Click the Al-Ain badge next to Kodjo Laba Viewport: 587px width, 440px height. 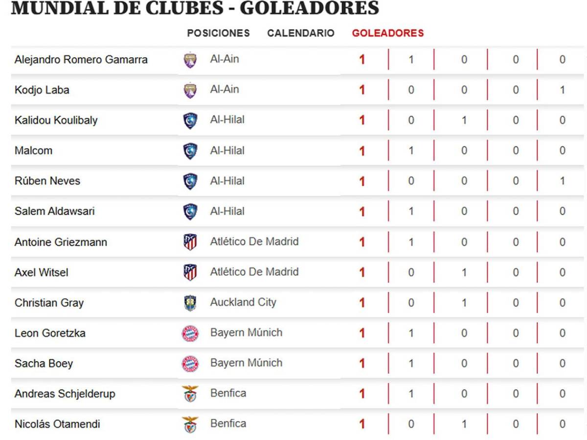[190, 89]
